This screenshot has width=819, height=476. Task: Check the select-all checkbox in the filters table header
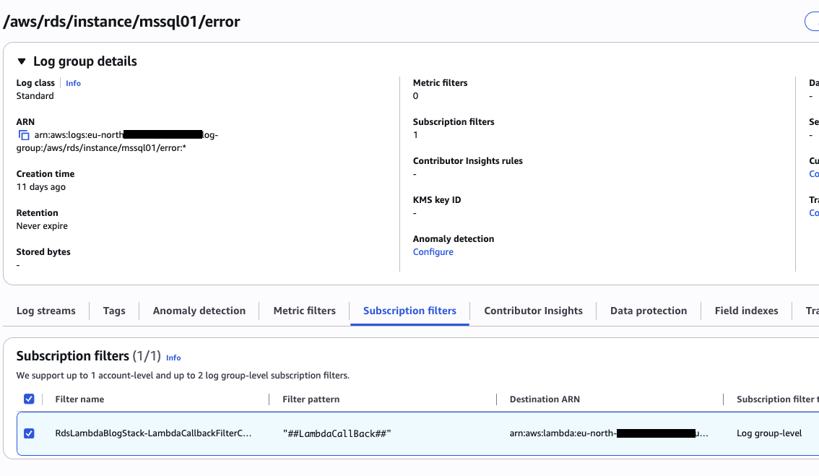pos(30,399)
